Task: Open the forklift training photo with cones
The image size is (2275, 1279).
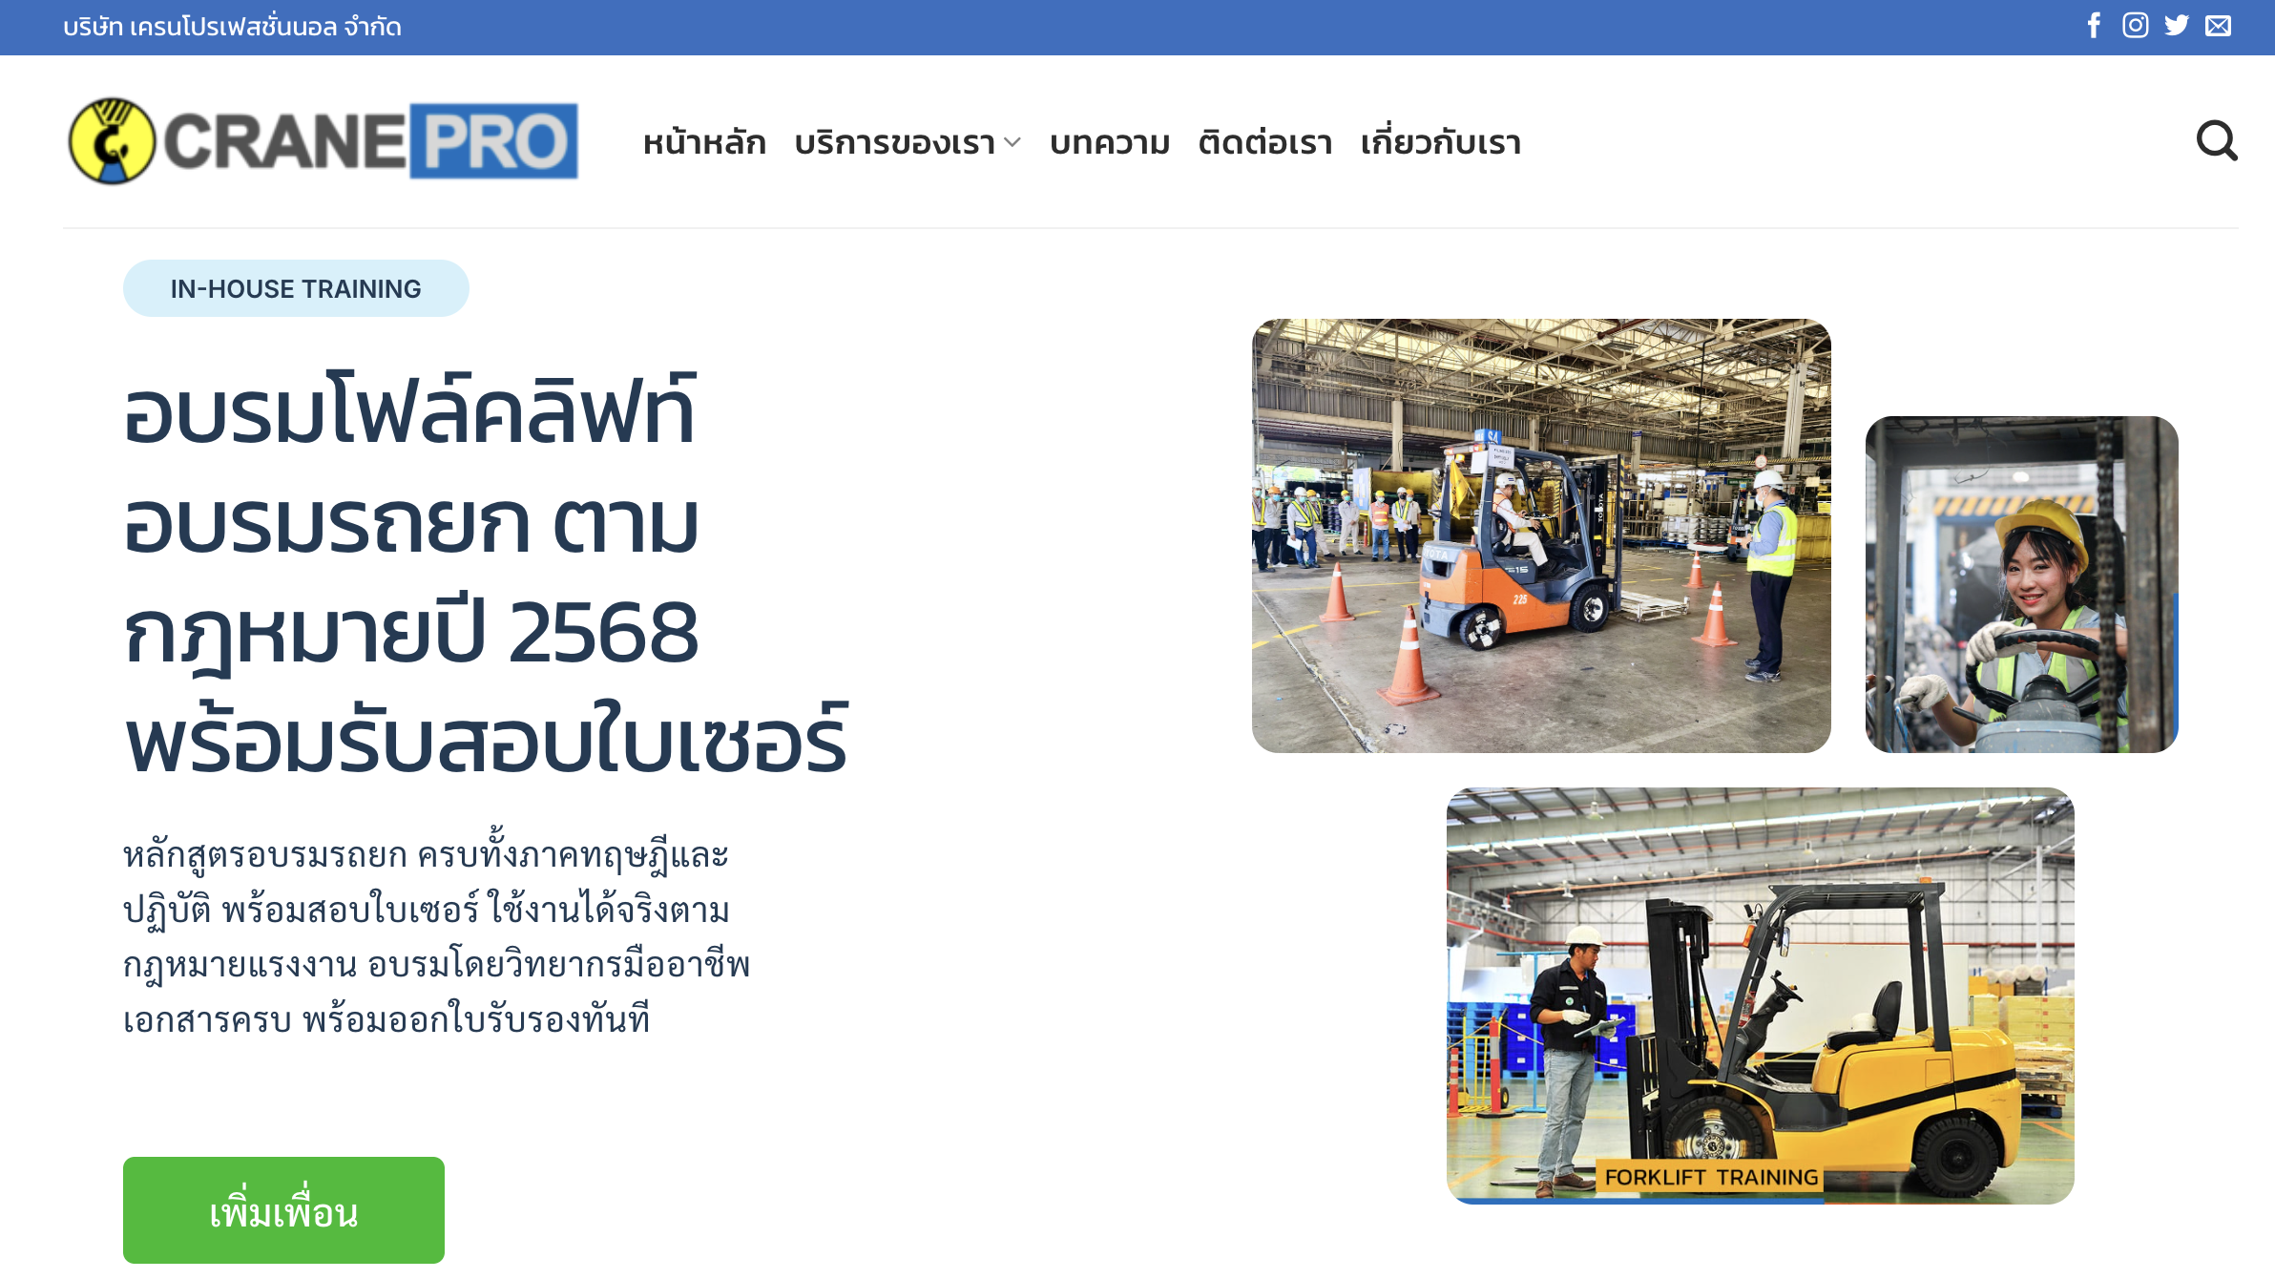Action: pos(1542,535)
